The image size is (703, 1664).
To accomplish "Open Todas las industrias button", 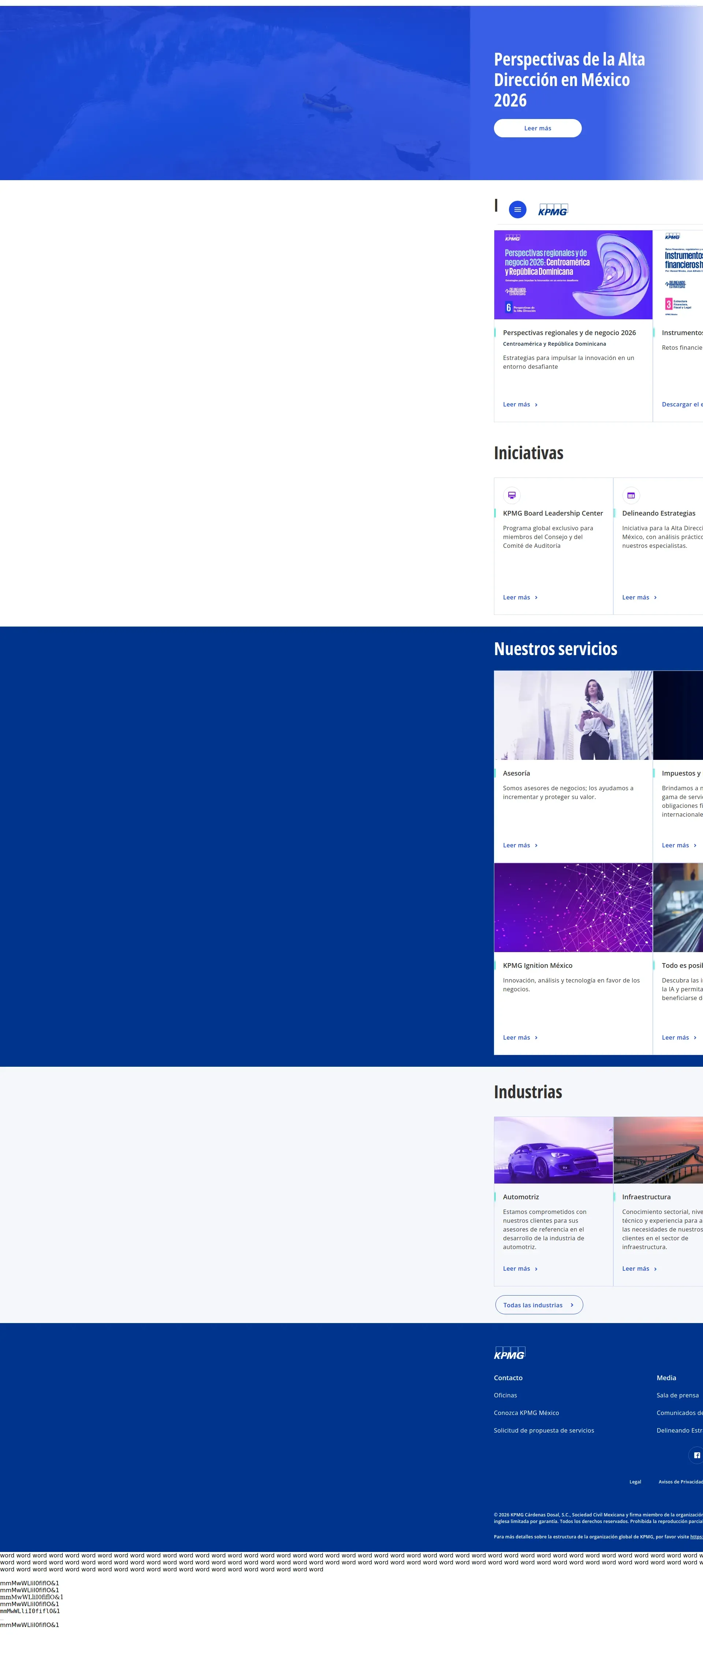I will [538, 1305].
